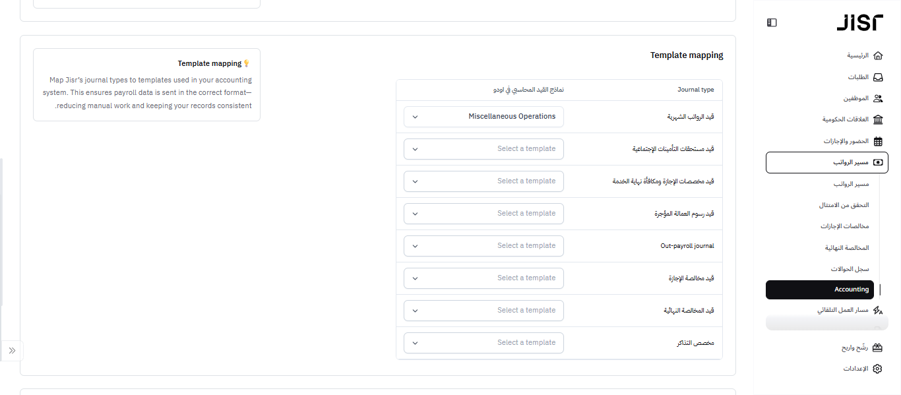Image resolution: width=901 pixels, height=395 pixels.
Task: Click the requests inbox icon
Action: pos(877,77)
